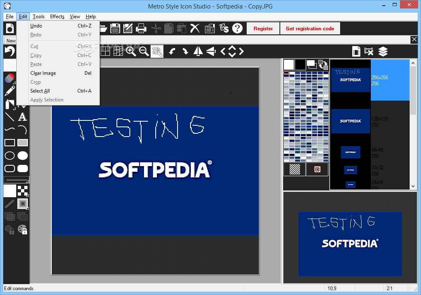Select the filled Rectangle tool
421x295 pixels.
(x=23, y=143)
